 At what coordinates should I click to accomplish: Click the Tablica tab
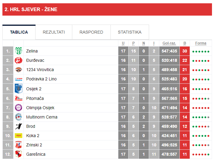[19, 32]
